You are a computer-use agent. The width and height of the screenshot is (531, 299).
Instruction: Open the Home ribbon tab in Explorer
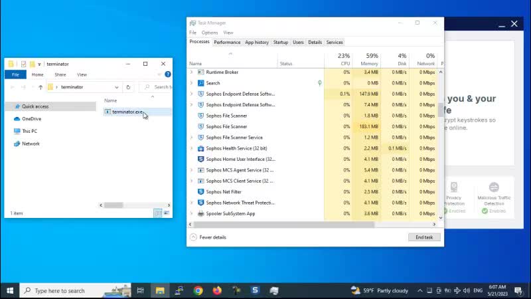click(37, 74)
